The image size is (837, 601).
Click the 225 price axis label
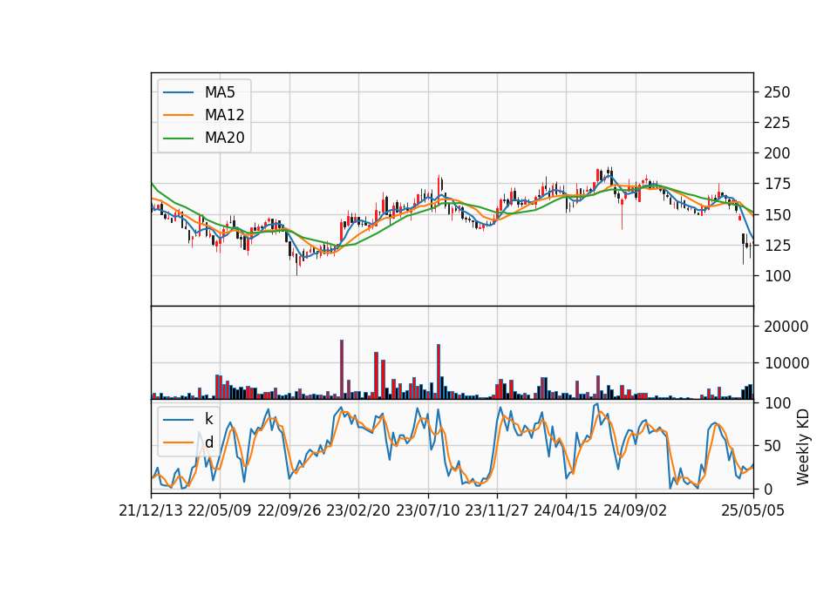click(777, 123)
